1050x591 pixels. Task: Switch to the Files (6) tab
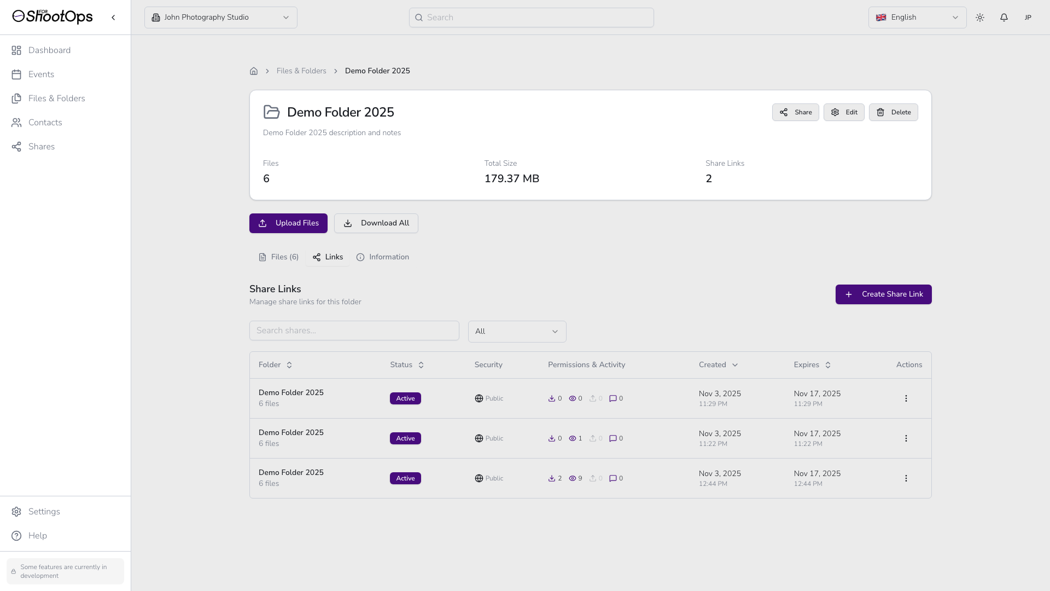[x=279, y=257]
